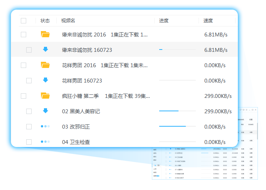Click the folder icon for 缘来非诚勿扰 2016
The image size is (266, 190).
45,34
